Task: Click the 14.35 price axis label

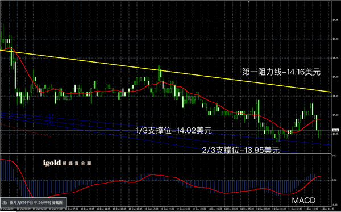Action: [335, 20]
